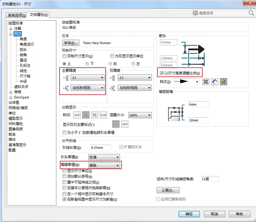256x222 pixels.
Task: Select the 下 radio button
Action: point(87,64)
